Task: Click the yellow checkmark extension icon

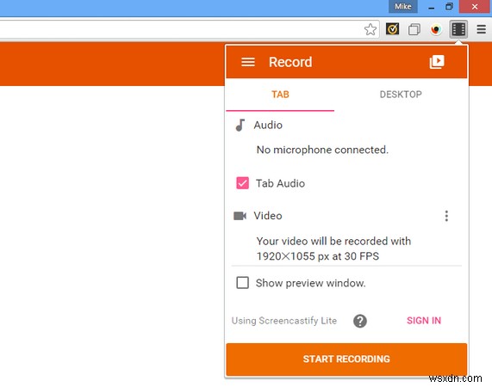Action: click(392, 29)
